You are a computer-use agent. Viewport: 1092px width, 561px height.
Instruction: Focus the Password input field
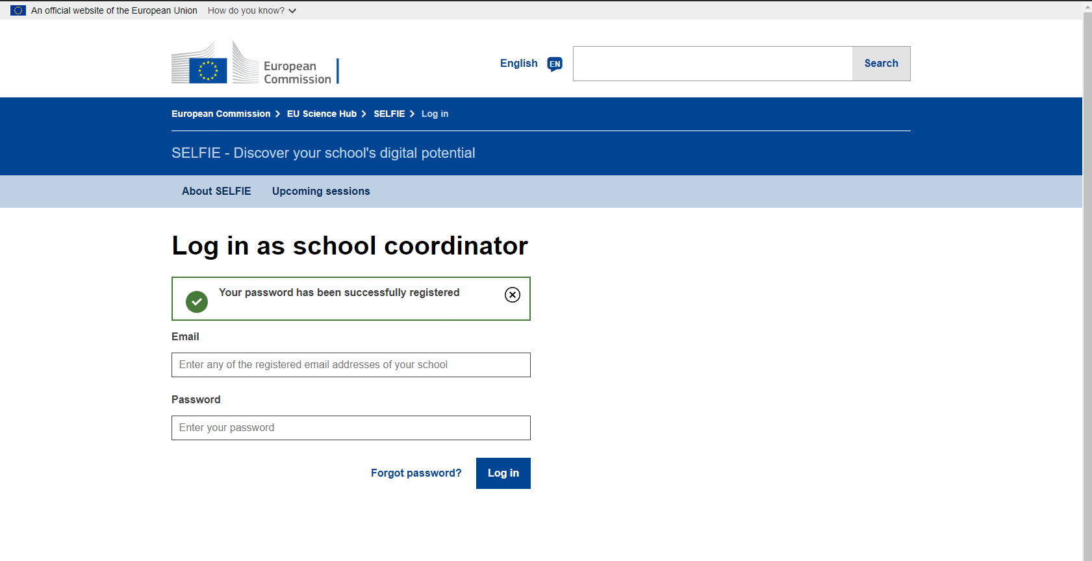point(351,428)
